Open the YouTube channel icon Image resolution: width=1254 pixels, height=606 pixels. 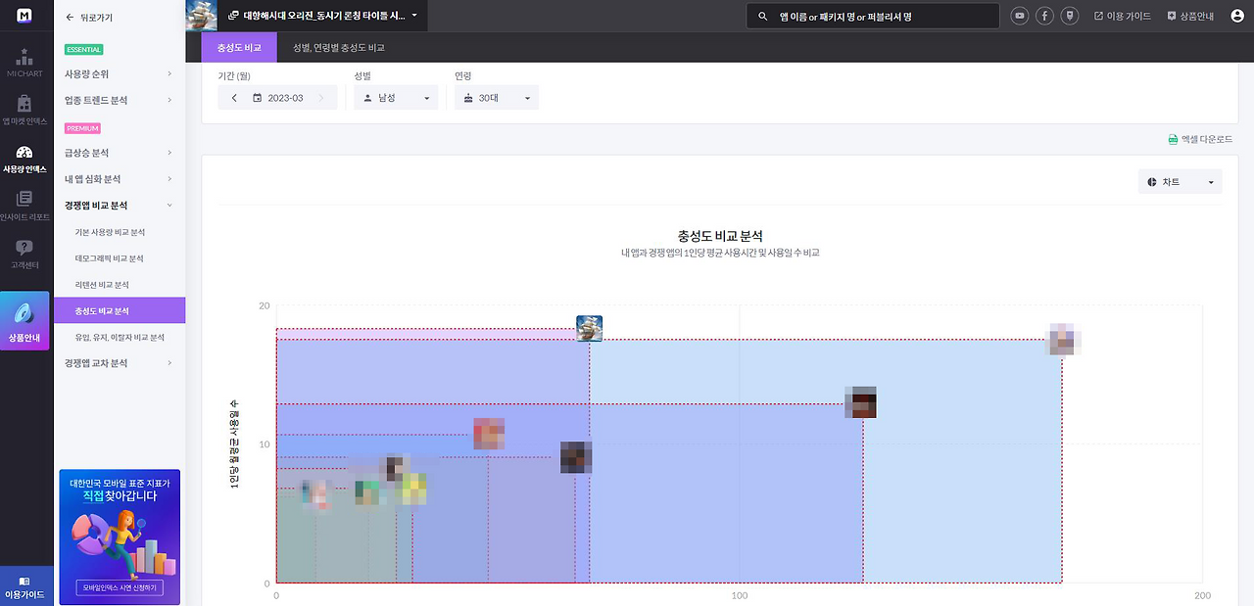pos(1020,16)
